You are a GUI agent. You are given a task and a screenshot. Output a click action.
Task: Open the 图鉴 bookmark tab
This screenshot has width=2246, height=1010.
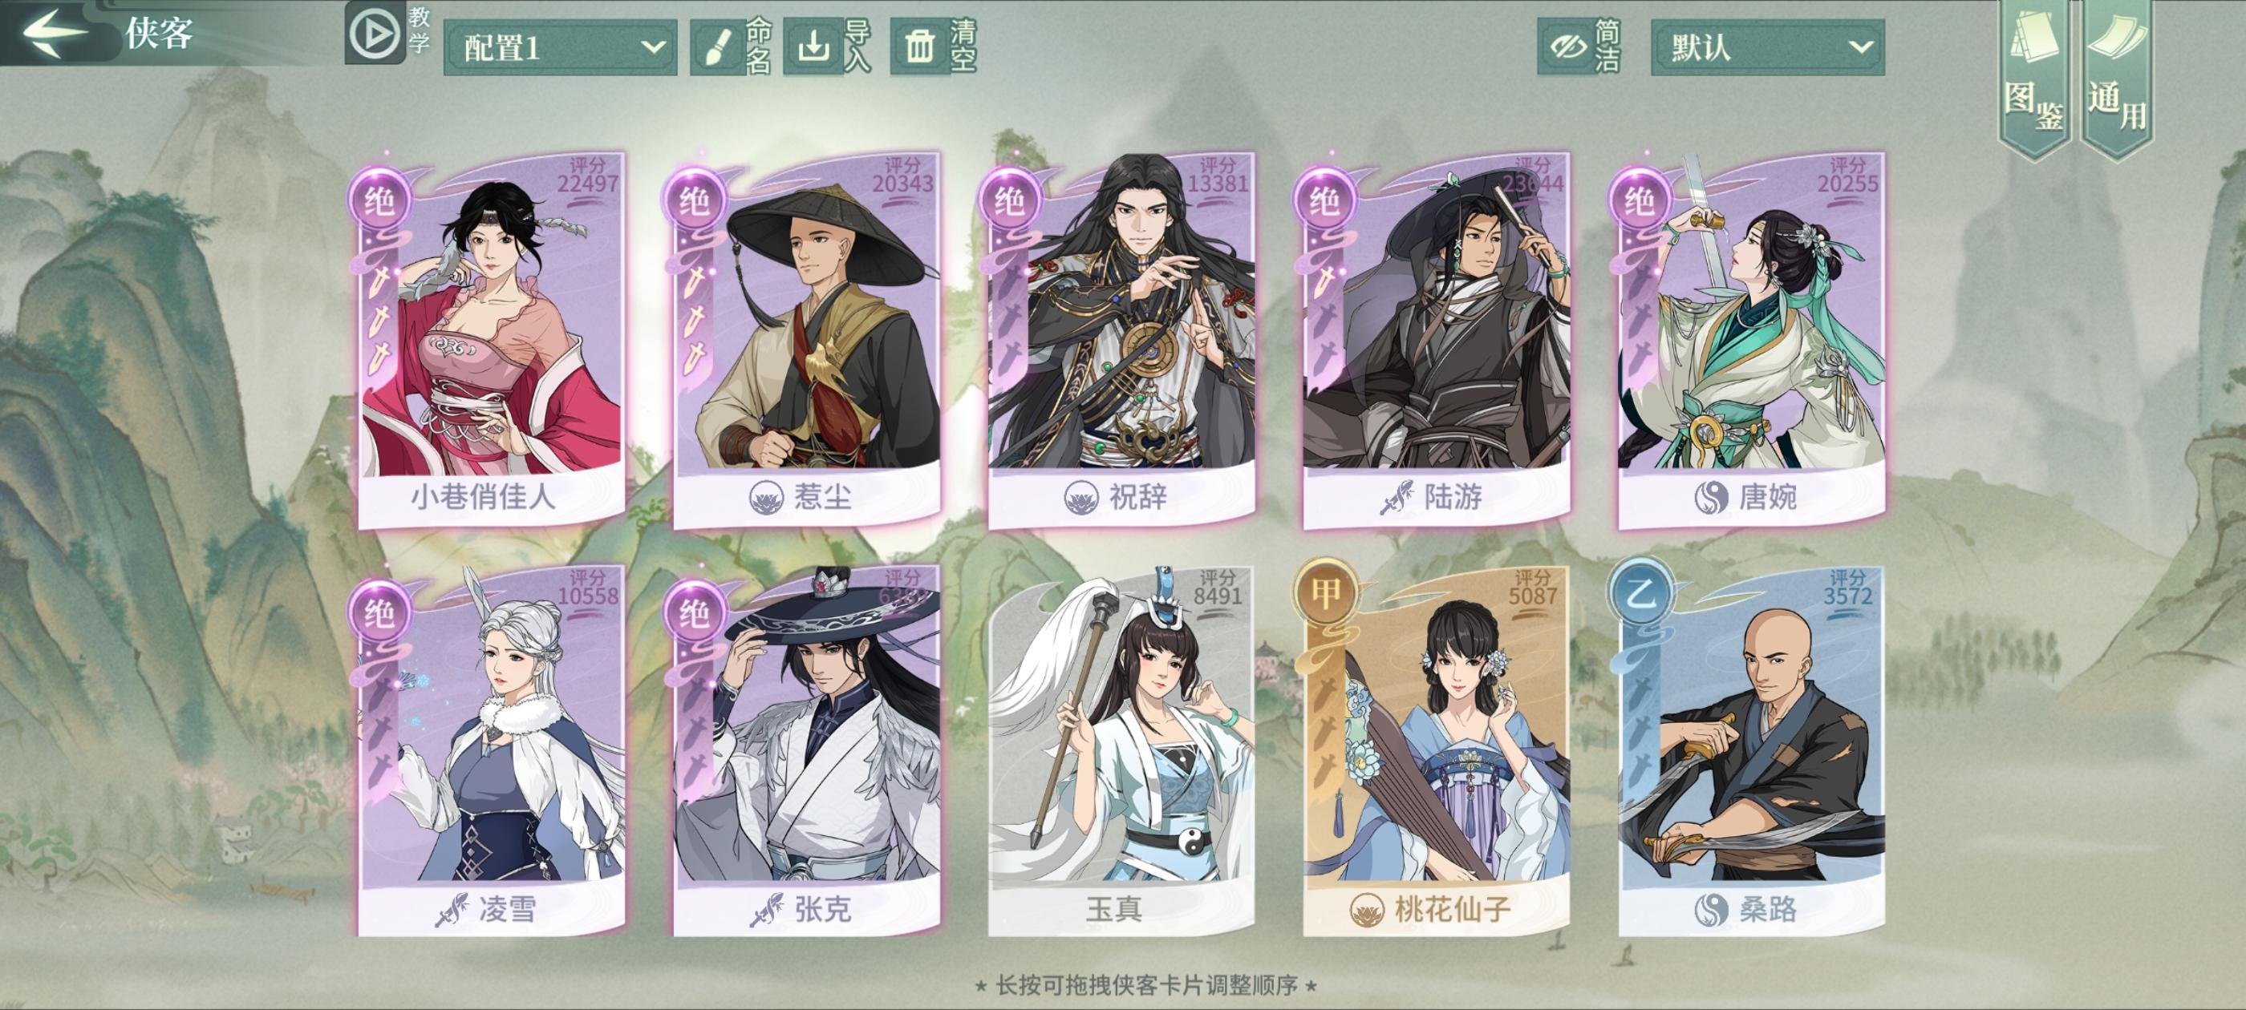2033,77
